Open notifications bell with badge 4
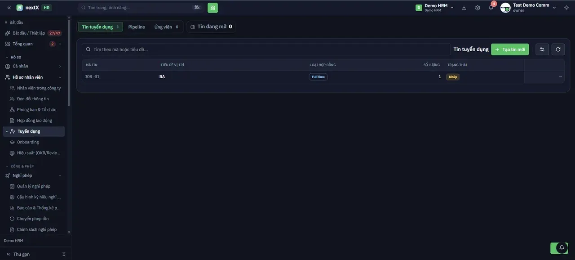 coord(491,8)
